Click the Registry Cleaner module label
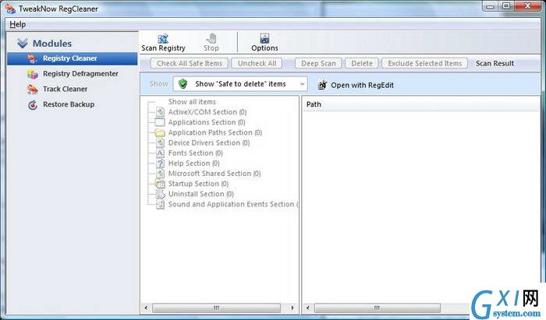 pos(70,58)
